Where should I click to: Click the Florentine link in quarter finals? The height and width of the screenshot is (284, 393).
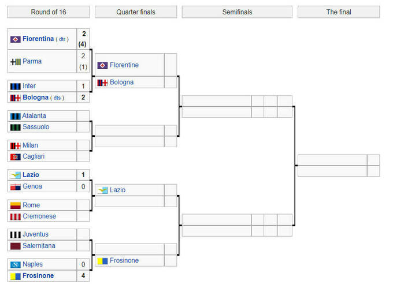click(124, 65)
